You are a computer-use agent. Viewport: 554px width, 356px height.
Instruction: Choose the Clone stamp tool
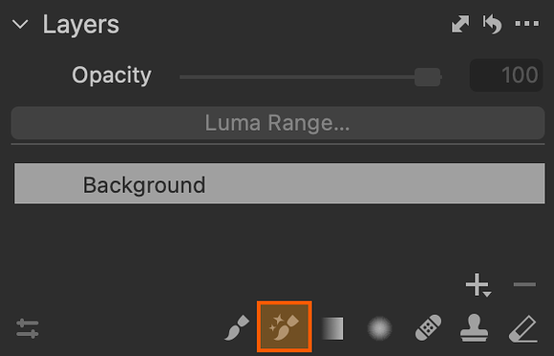(474, 328)
